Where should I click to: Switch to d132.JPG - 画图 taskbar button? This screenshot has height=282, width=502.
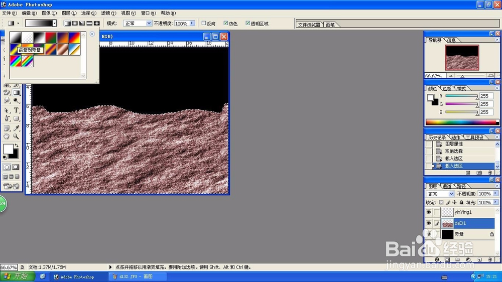click(x=137, y=276)
